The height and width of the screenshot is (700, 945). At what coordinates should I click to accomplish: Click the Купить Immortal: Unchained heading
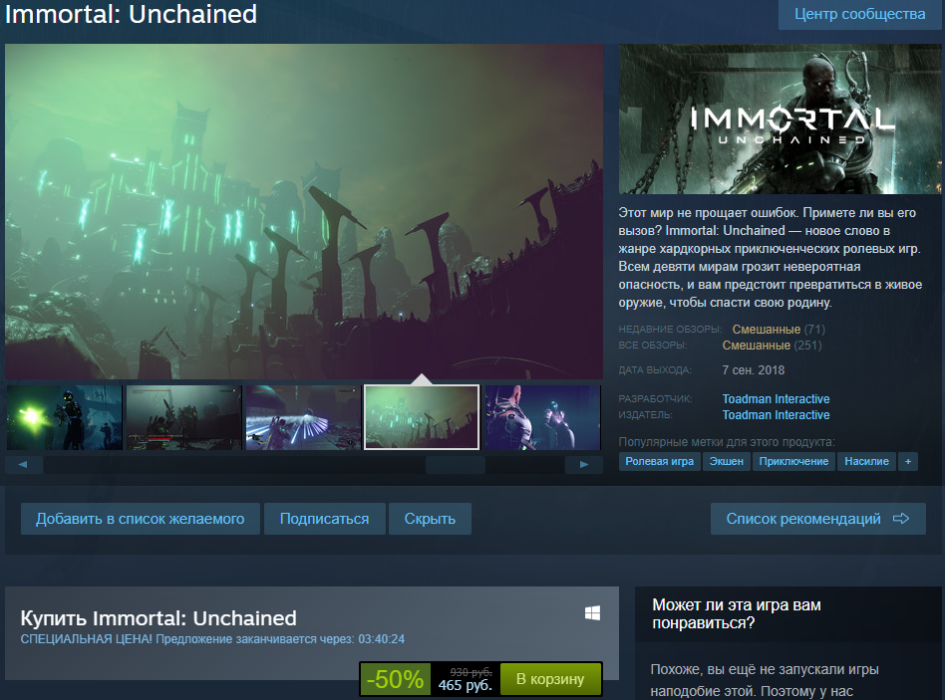(x=158, y=618)
